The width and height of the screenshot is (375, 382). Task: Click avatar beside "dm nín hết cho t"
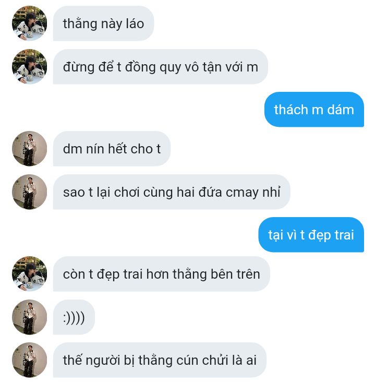[29, 149]
